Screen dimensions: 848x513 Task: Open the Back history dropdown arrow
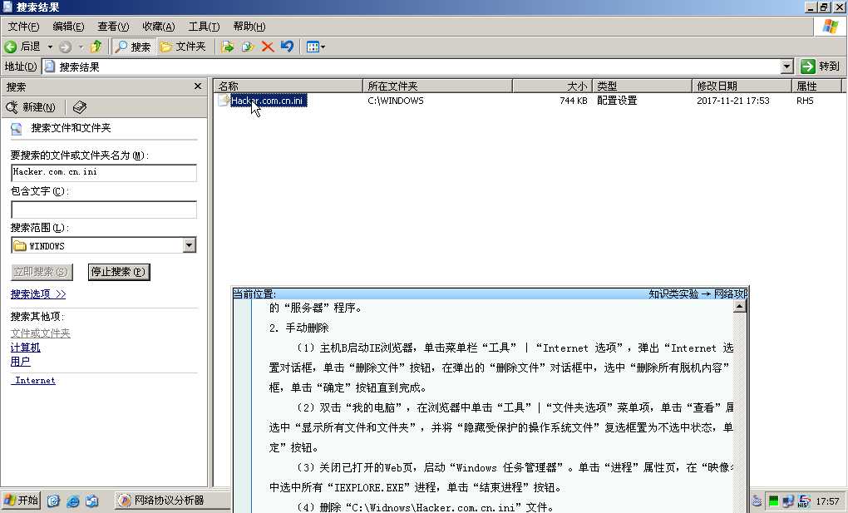click(x=50, y=47)
